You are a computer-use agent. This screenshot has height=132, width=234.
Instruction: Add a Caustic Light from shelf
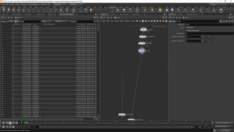click(178, 10)
